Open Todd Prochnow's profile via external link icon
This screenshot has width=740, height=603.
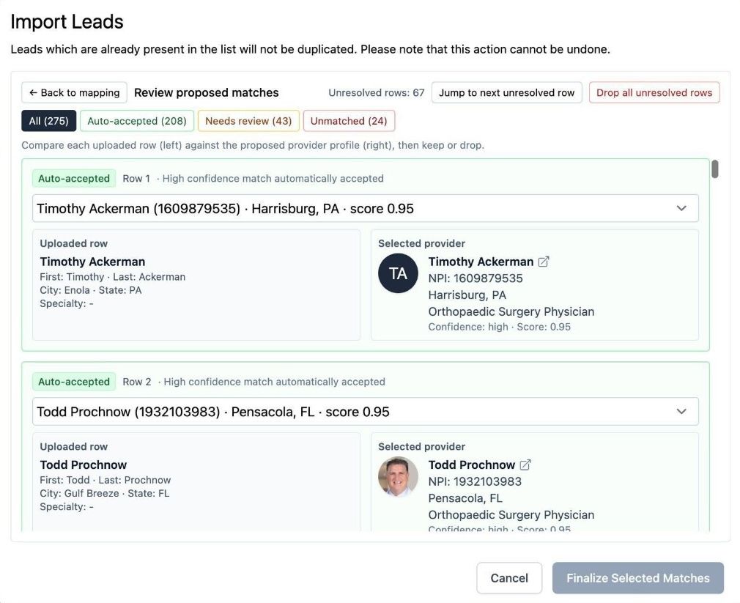tap(525, 466)
